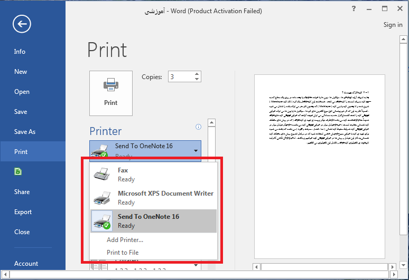The image size is (409, 280).
Task: Select the Fax Ready printer entry text
Action: (x=126, y=175)
